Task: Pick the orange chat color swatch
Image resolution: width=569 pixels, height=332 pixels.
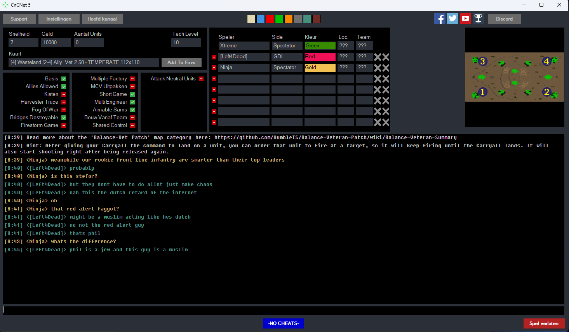Action: click(x=288, y=19)
